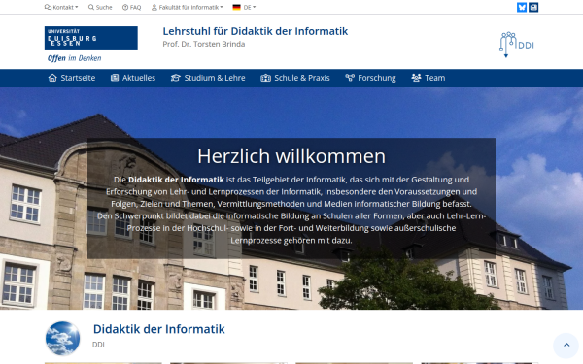
Task: Click the people icon beside Team
Action: pyautogui.click(x=416, y=78)
